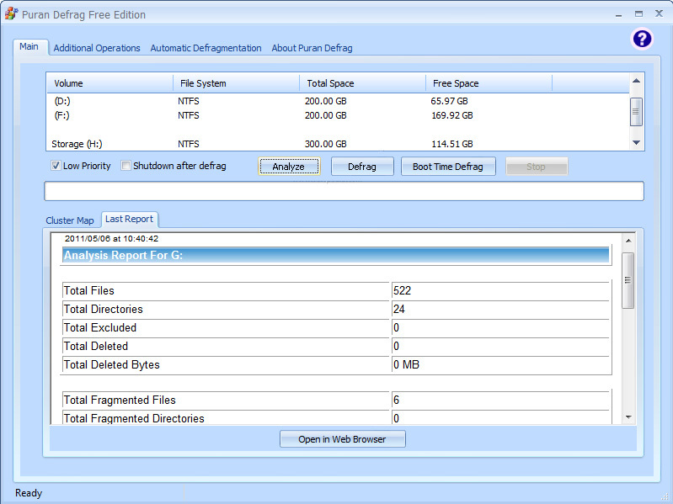Click the volume list scroll up arrow
This screenshot has height=504, width=673.
[x=636, y=81]
